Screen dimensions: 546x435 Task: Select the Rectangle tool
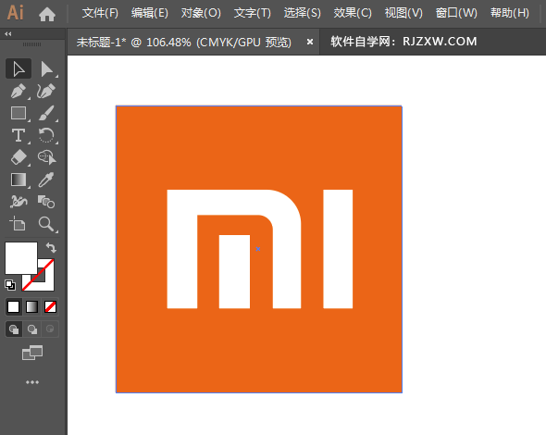[19, 113]
